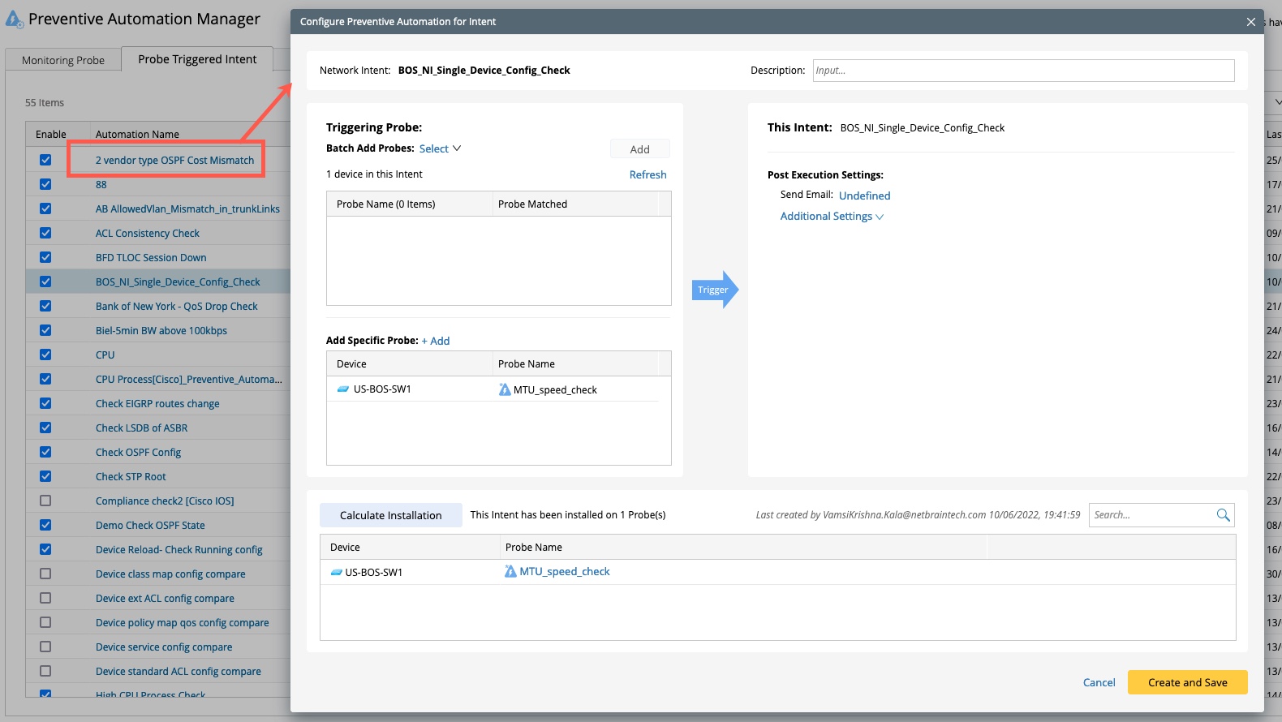Click Calculate Installation button
This screenshot has width=1282, height=722.
click(390, 515)
